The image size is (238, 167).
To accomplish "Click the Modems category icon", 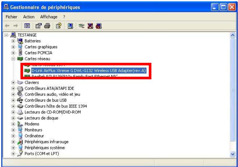I will pos(20,124).
